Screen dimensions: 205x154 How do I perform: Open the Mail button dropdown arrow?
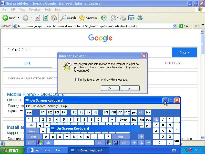point(117,18)
